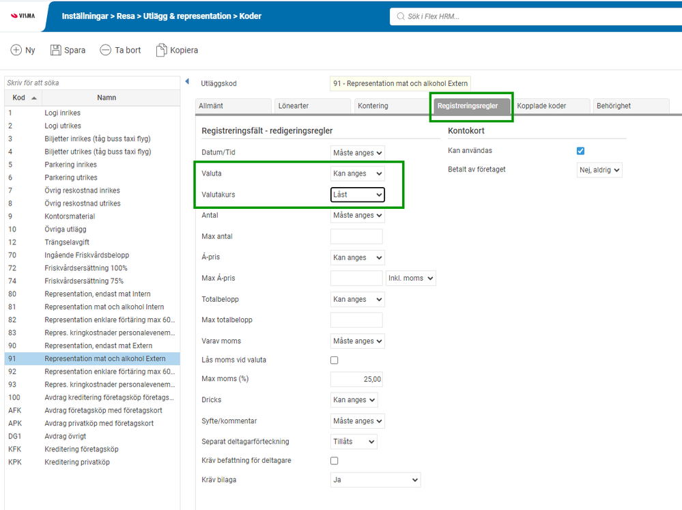
Task: Click the Koder breadcrumb link
Action: [x=251, y=16]
